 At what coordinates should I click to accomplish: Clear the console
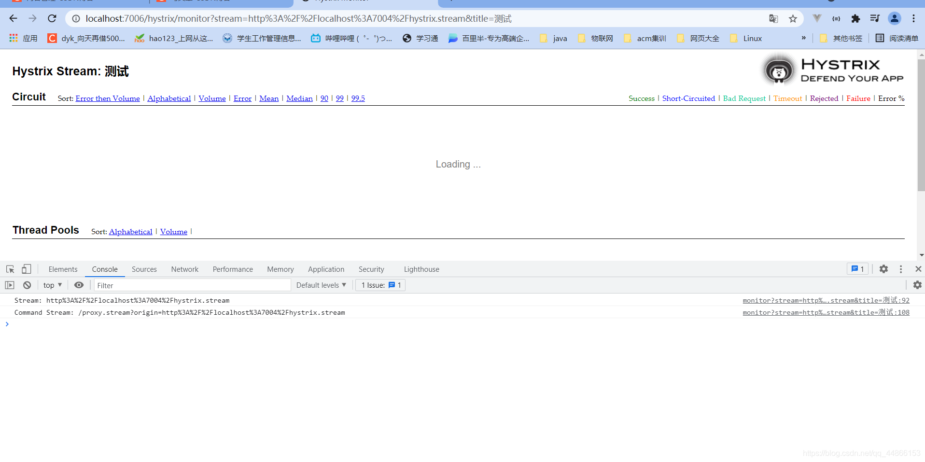coord(27,285)
